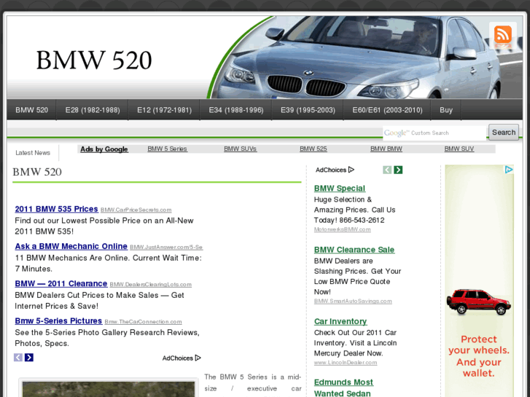The height and width of the screenshot is (397, 530).
Task: Open MotorwerksBMW.com URL link
Action: coord(343,229)
